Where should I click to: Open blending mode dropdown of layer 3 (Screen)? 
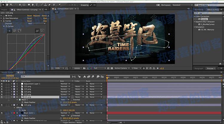click(65, 89)
